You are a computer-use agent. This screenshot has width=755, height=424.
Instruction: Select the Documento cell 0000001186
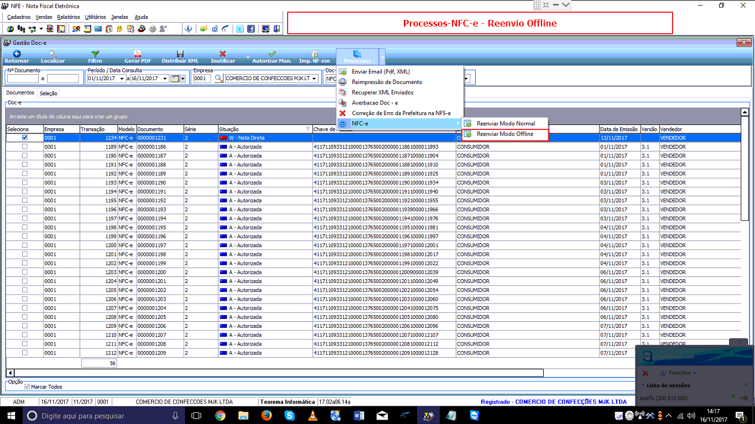coord(160,146)
